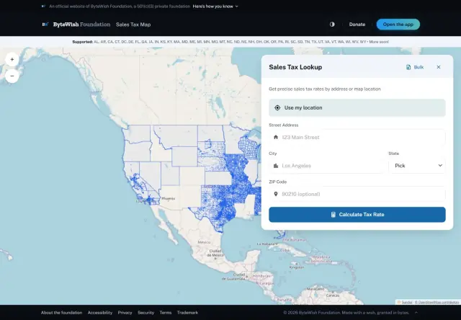Open Sales Tax Map nav item
The image size is (461, 320).
pos(133,25)
